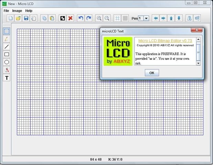Open a file using the folder icon
Viewport: 213px width, 165px height.
(18, 18)
